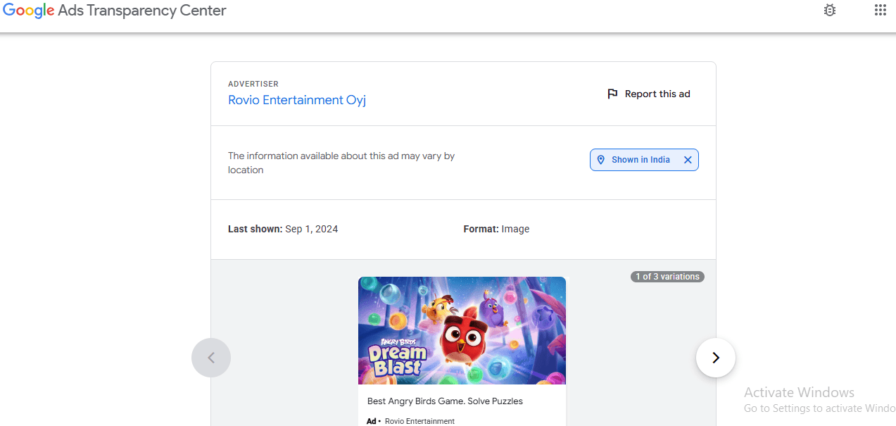This screenshot has width=896, height=426.
Task: Click the location pin icon in India chip
Action: [x=601, y=160]
